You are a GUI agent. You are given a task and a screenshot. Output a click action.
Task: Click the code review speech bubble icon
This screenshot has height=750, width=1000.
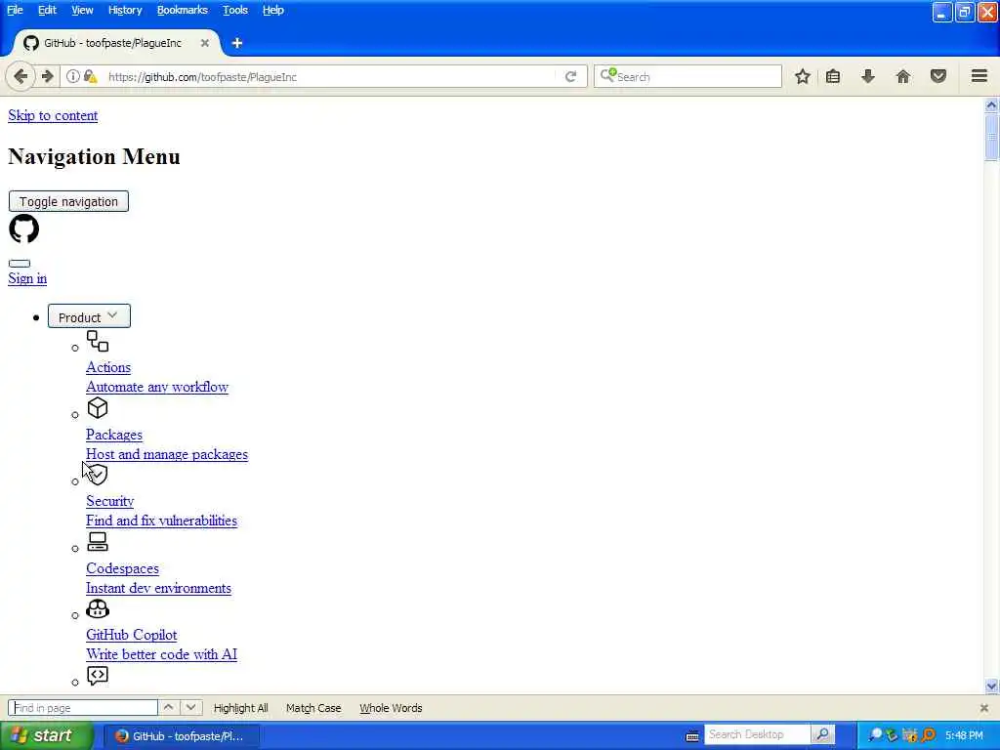[x=98, y=676]
